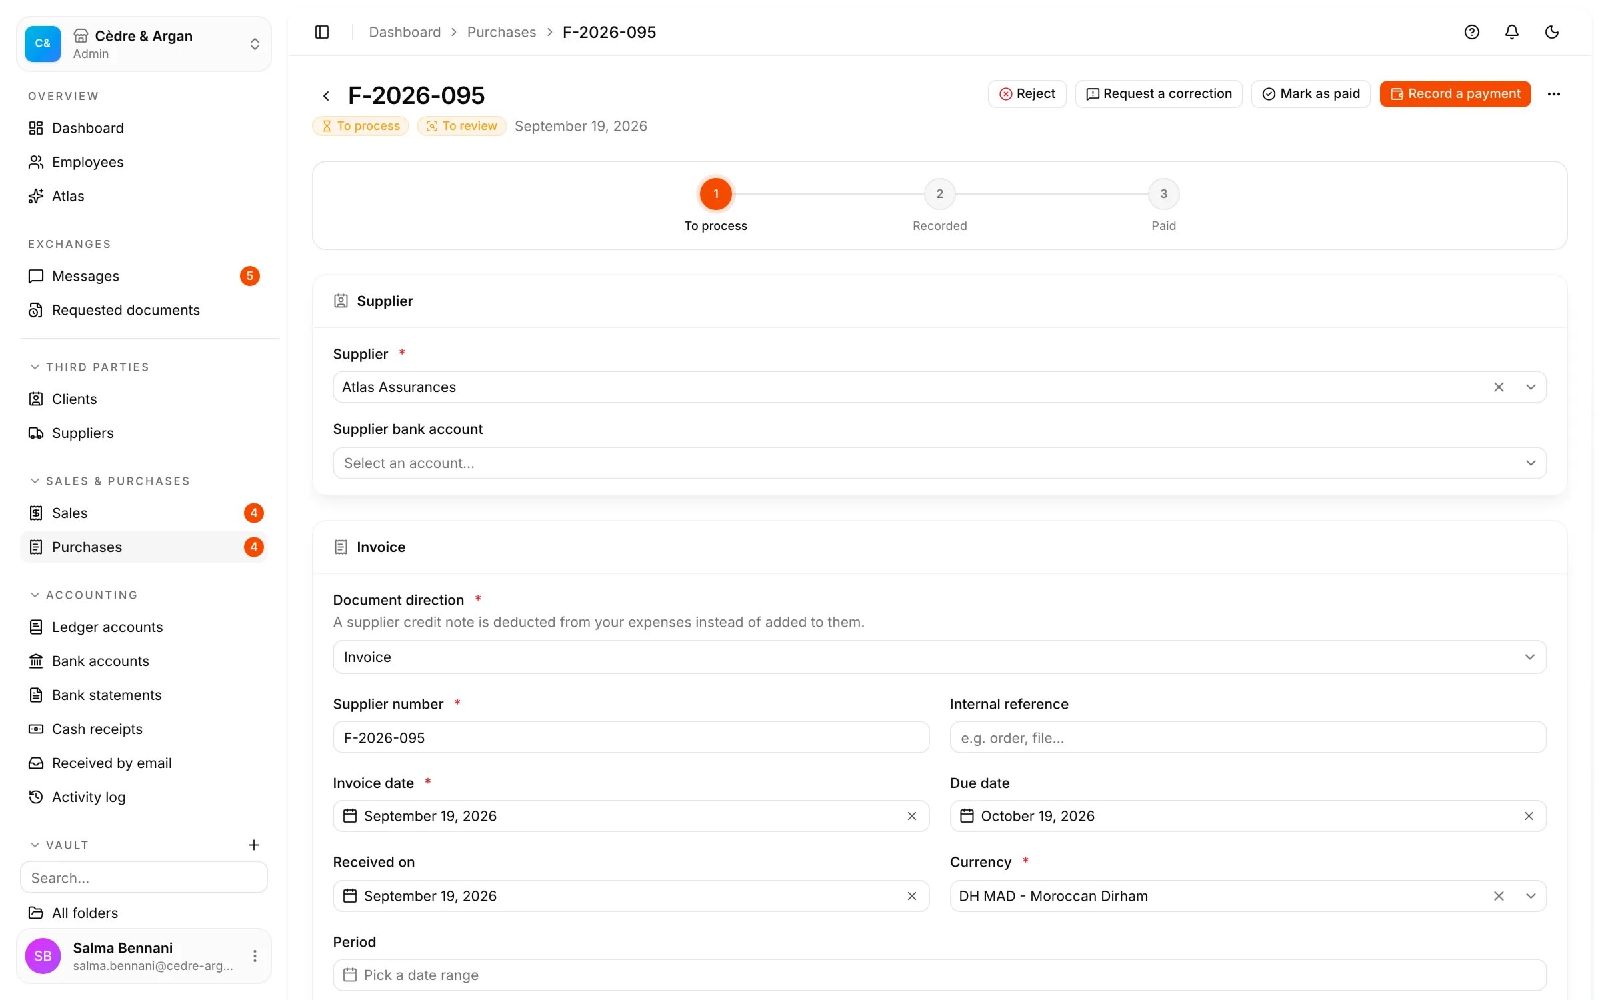Collapse the Accounting section
Image resolution: width=1600 pixels, height=1000 pixels.
coord(84,595)
